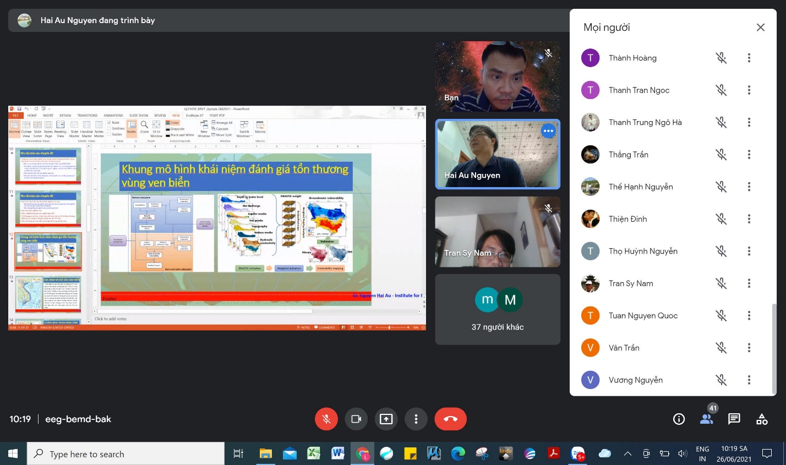Click the 37 người khác tile
786x465 pixels.
pyautogui.click(x=498, y=309)
